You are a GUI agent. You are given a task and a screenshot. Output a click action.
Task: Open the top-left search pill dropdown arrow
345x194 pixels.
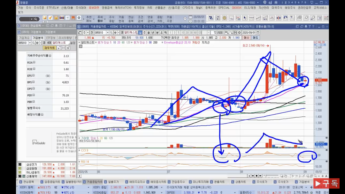[x=32, y=19]
